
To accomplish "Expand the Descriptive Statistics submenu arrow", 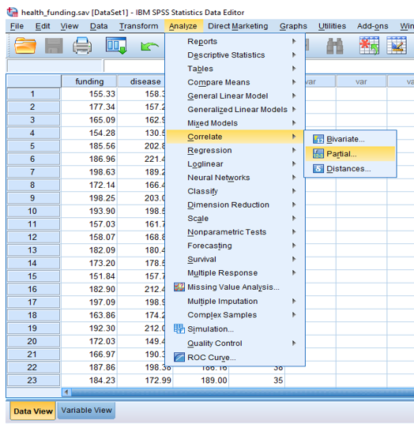I will (294, 55).
